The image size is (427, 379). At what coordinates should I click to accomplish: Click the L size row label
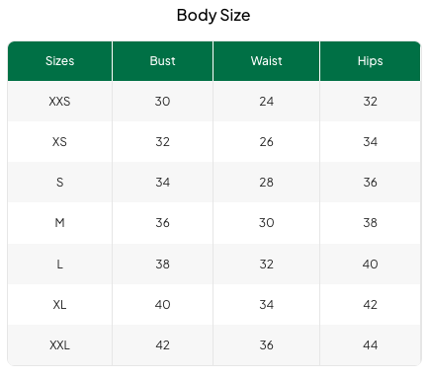(59, 264)
